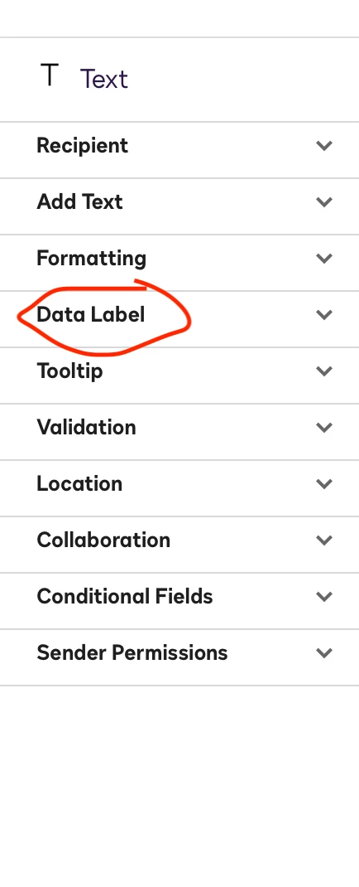This screenshot has height=887, width=359.
Task: Open the Recipient section label
Action: pyautogui.click(x=83, y=145)
